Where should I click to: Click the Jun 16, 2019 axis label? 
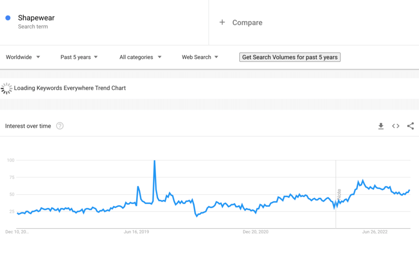click(x=137, y=231)
